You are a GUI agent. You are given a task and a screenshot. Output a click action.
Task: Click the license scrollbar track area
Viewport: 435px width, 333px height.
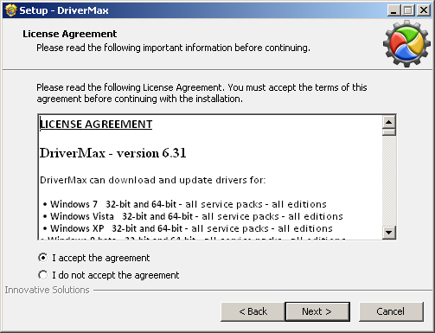(389, 181)
